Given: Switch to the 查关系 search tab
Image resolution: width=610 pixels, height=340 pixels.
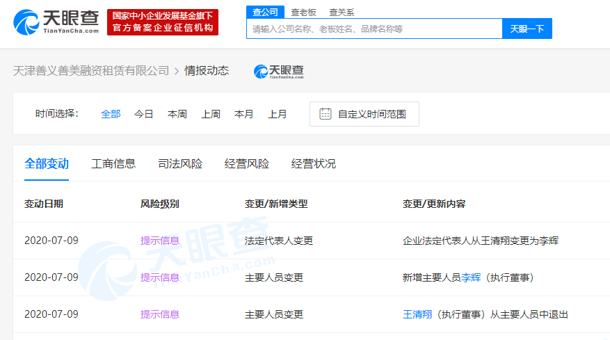Looking at the screenshot, I should [342, 12].
